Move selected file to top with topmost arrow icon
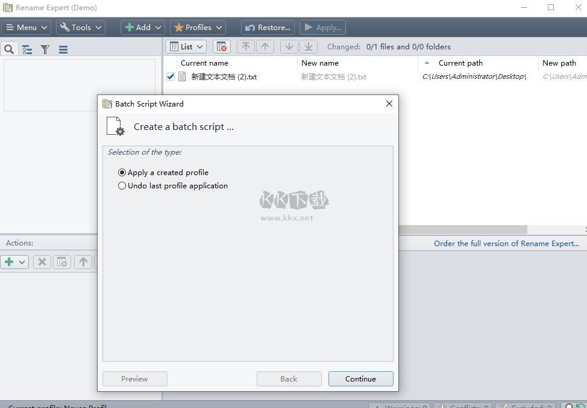 [245, 46]
